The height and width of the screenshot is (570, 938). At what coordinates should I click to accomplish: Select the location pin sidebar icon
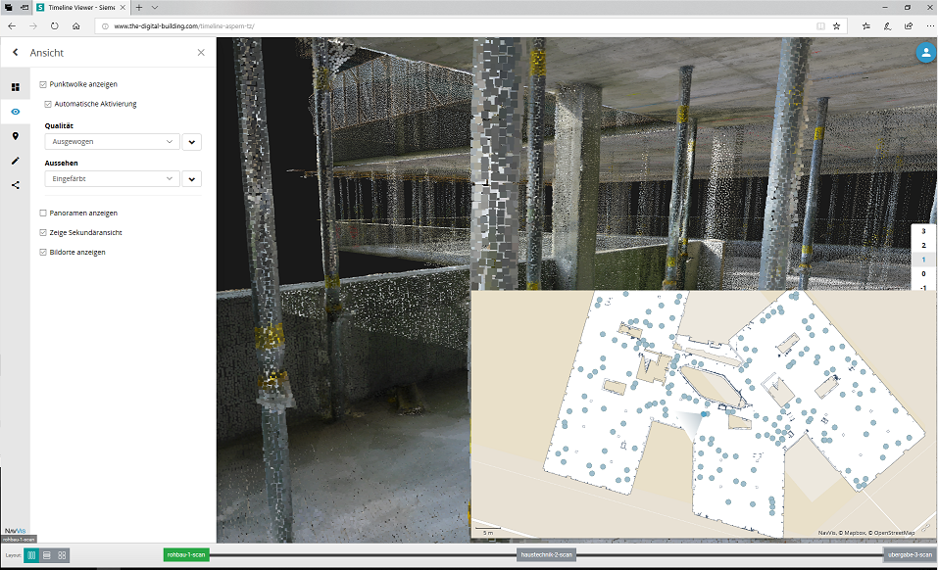15,136
